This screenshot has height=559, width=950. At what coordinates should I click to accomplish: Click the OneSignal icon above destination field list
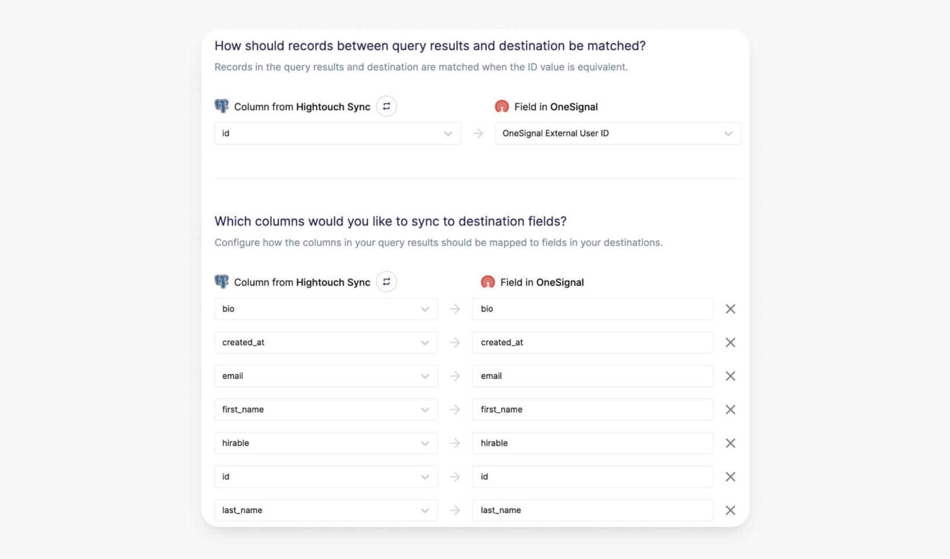(487, 282)
